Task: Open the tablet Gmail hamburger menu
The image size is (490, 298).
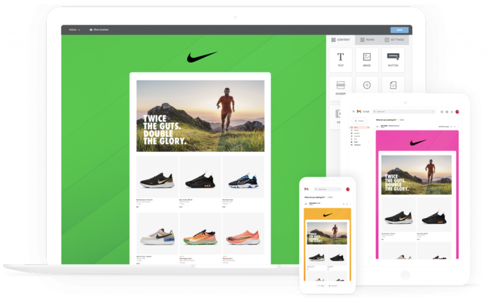Action: pyautogui.click(x=353, y=111)
